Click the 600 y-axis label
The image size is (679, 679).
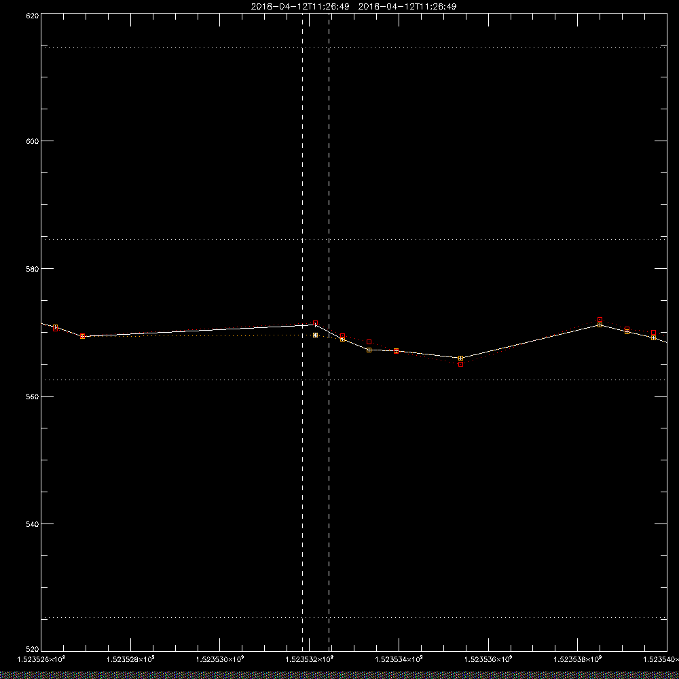33,141
